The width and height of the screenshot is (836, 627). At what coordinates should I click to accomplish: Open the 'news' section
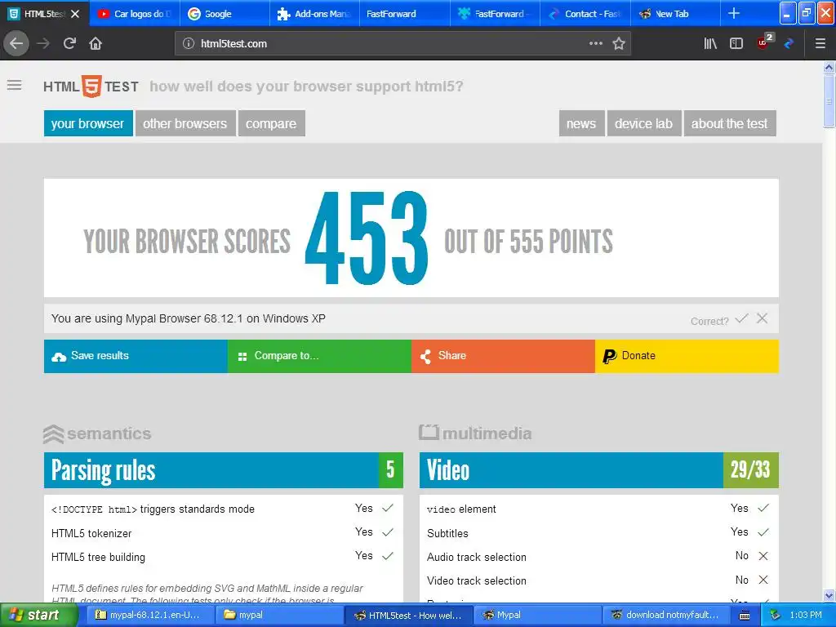(x=581, y=124)
